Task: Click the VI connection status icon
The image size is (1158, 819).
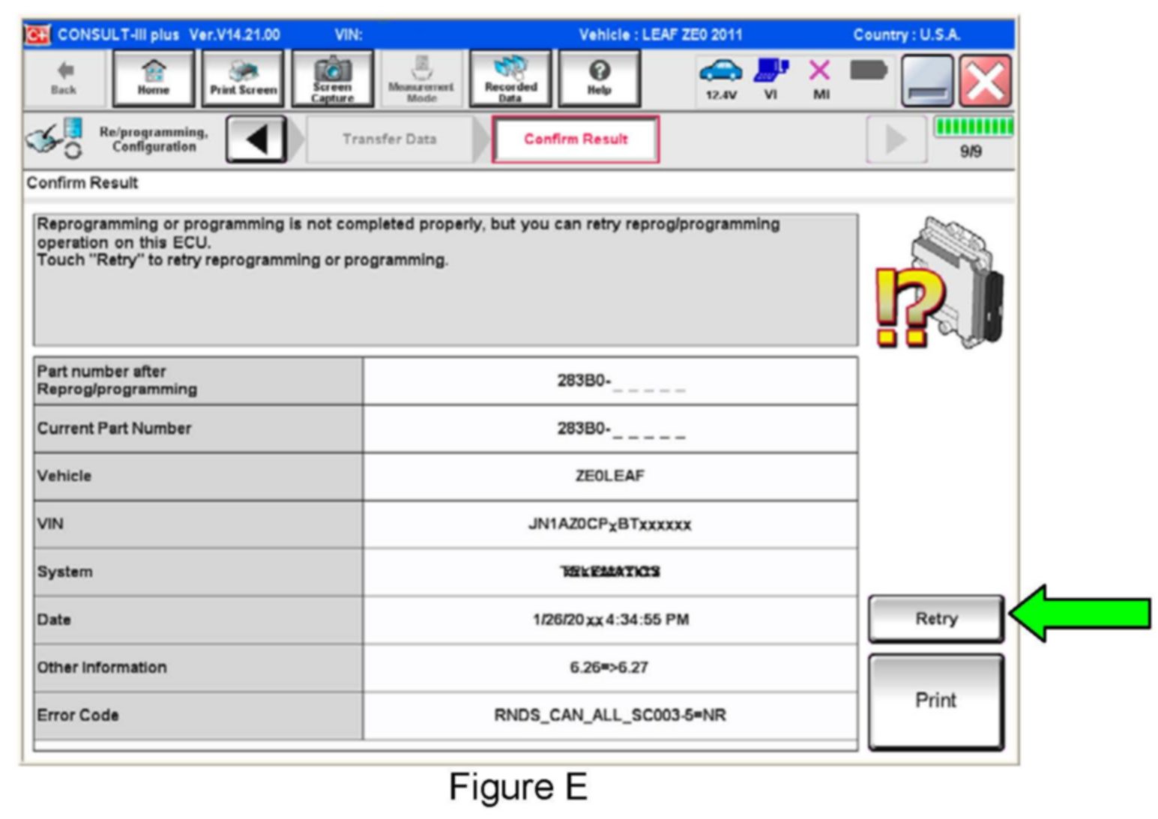Action: pyautogui.click(x=771, y=79)
